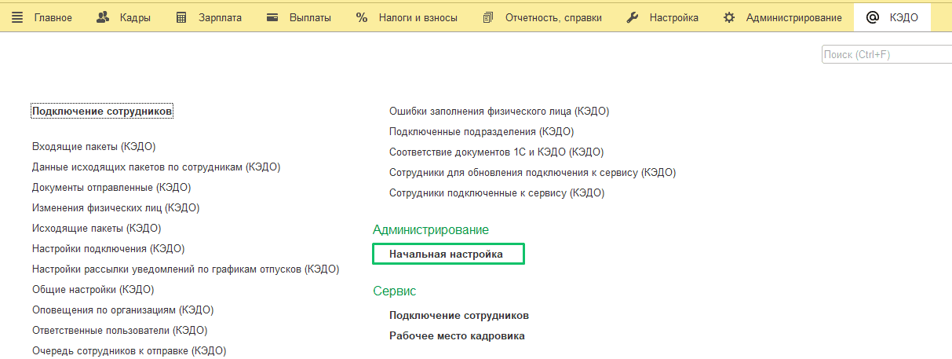This screenshot has width=952, height=359.
Task: Select the КЭДО tab
Action: tap(892, 17)
